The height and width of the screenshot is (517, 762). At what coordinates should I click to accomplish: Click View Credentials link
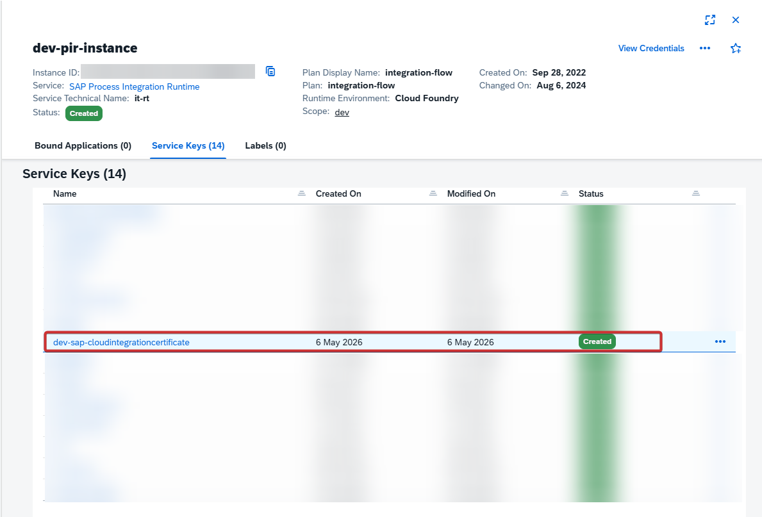point(651,48)
